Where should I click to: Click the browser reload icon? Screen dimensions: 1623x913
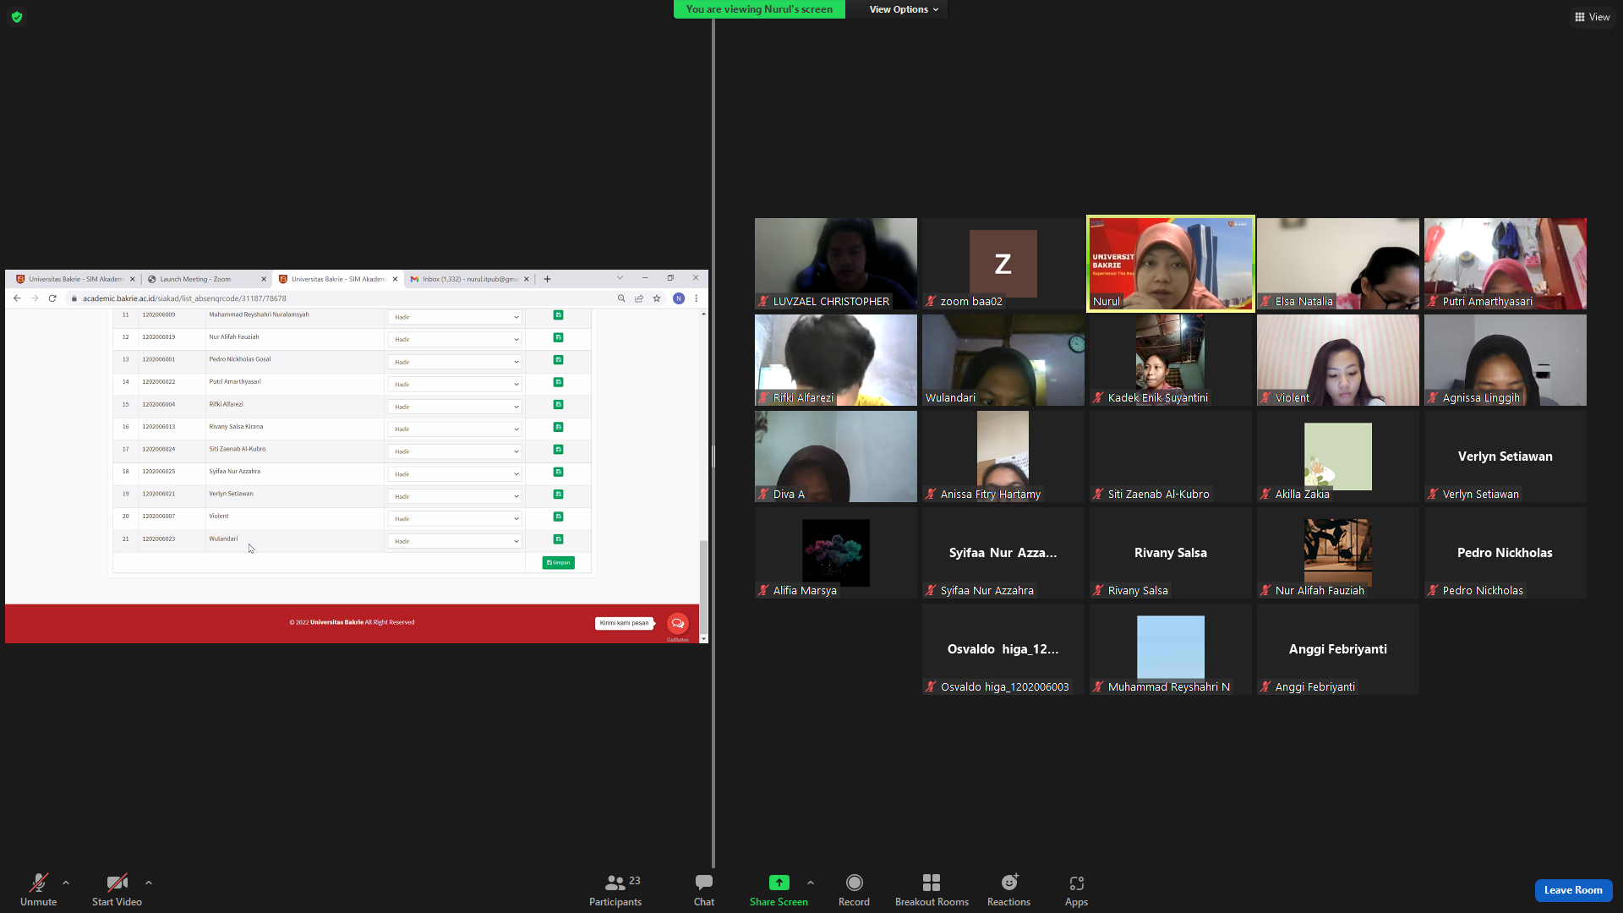coord(52,298)
